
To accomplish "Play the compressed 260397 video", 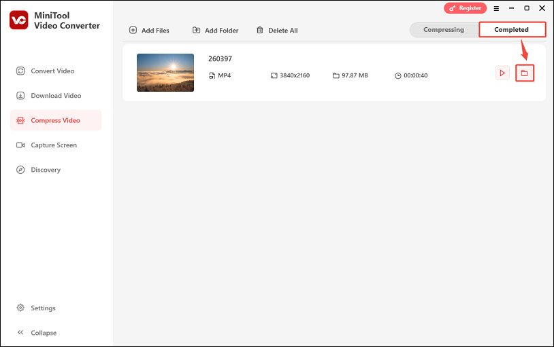I will click(x=502, y=73).
